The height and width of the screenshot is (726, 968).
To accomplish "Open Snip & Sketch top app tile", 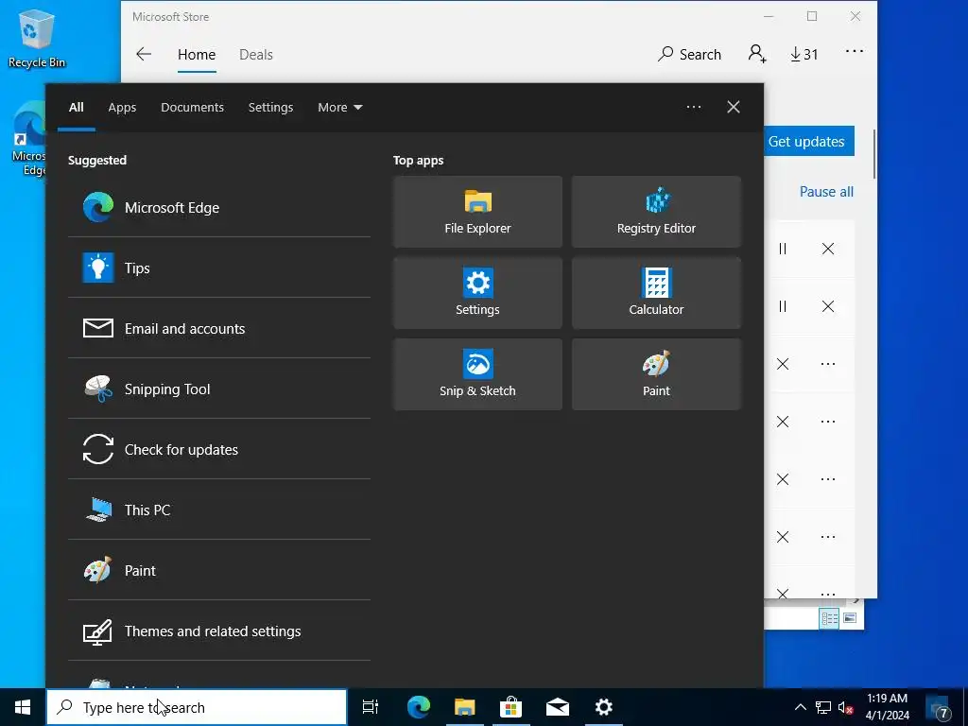I will pyautogui.click(x=477, y=374).
